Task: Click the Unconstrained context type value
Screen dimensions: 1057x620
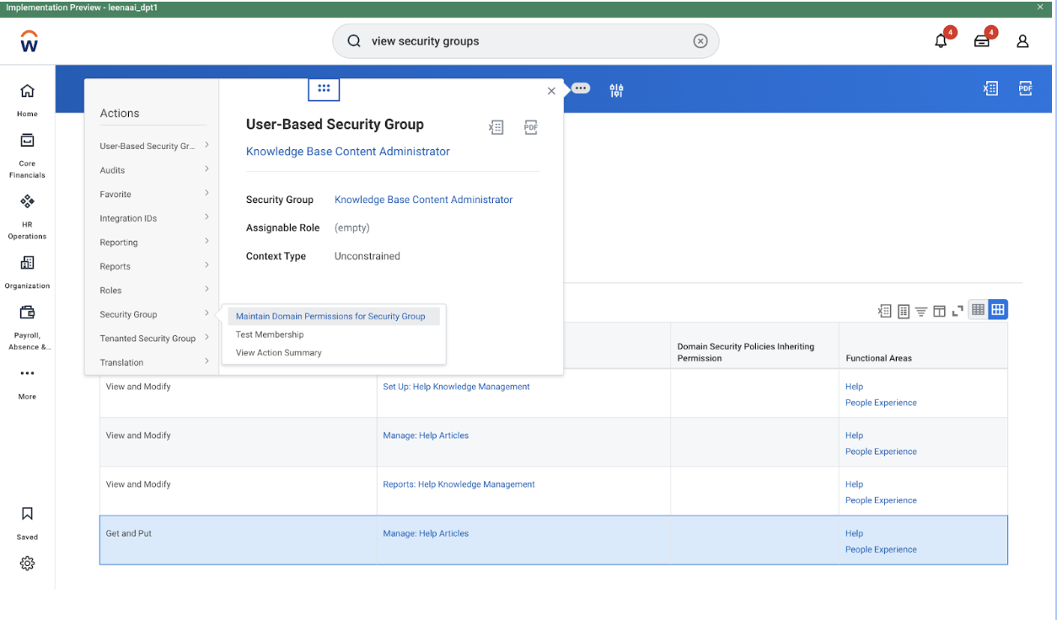Action: coord(368,256)
